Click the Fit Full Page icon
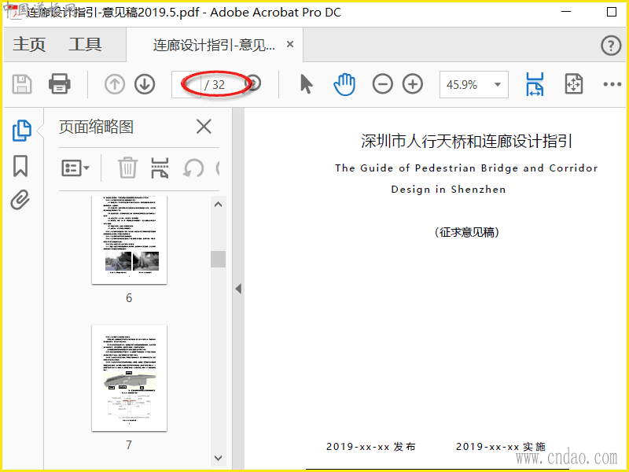Viewport: 629px width, 472px height. (574, 84)
